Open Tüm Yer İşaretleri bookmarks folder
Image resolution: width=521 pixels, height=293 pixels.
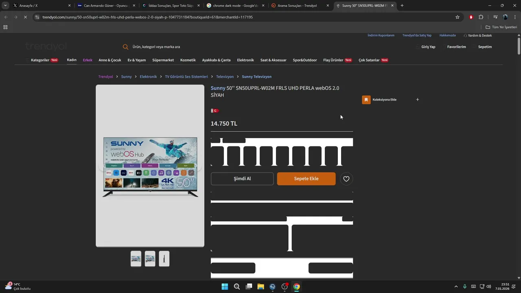click(501, 27)
